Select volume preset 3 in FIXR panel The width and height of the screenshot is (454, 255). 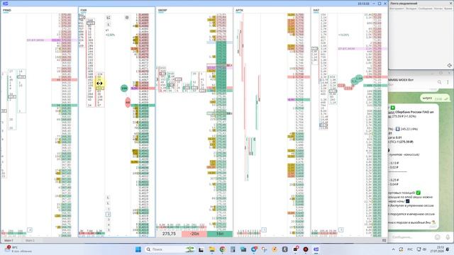pos(109,220)
